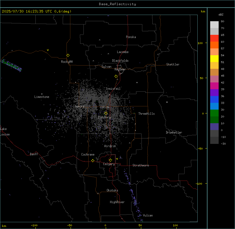The height and width of the screenshot is (229, 235).
Task: Click the Cochrane city label
Action: pos(88,154)
